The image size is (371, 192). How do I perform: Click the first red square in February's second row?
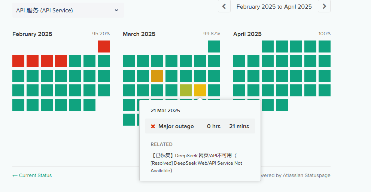(x=18, y=61)
